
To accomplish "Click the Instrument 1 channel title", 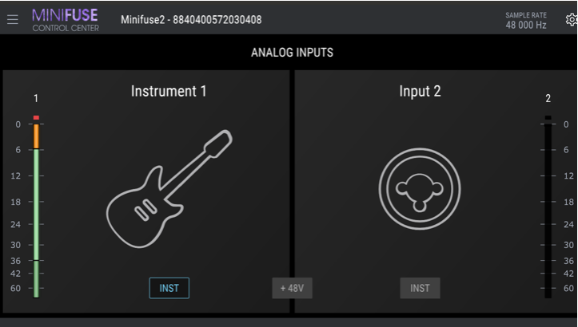I will coord(169,91).
